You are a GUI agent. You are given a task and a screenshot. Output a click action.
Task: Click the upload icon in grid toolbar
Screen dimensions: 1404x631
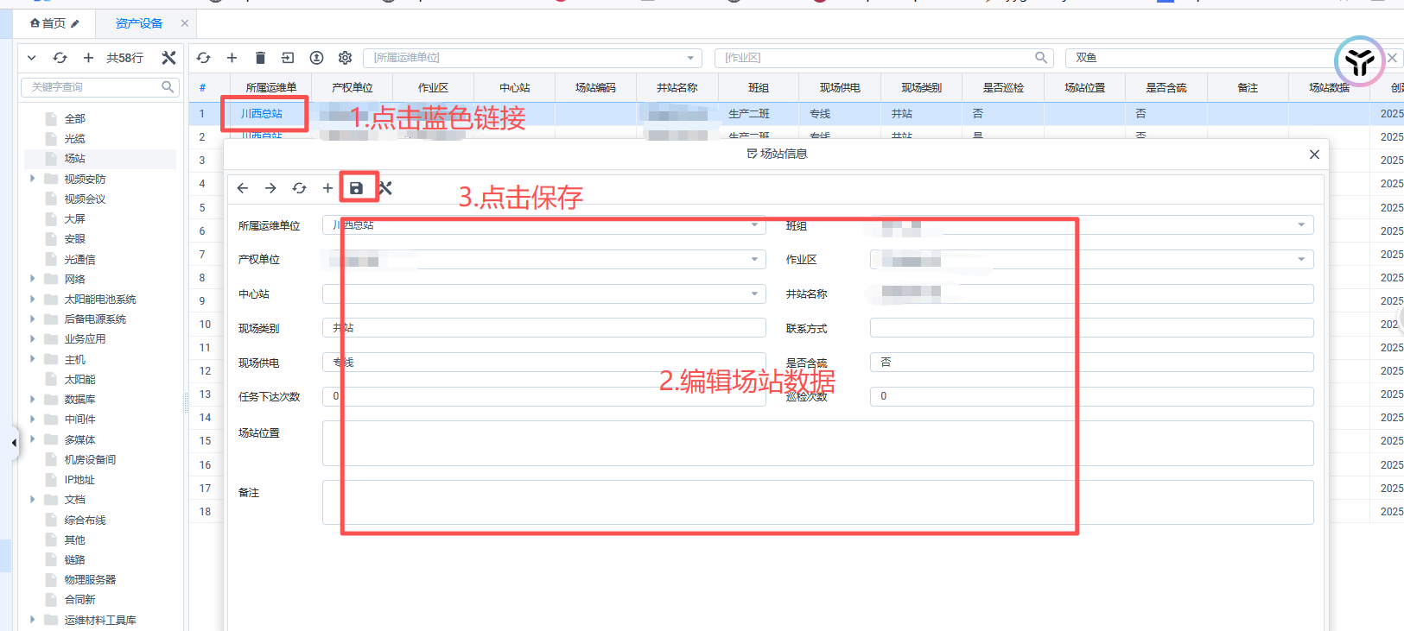[x=317, y=58]
